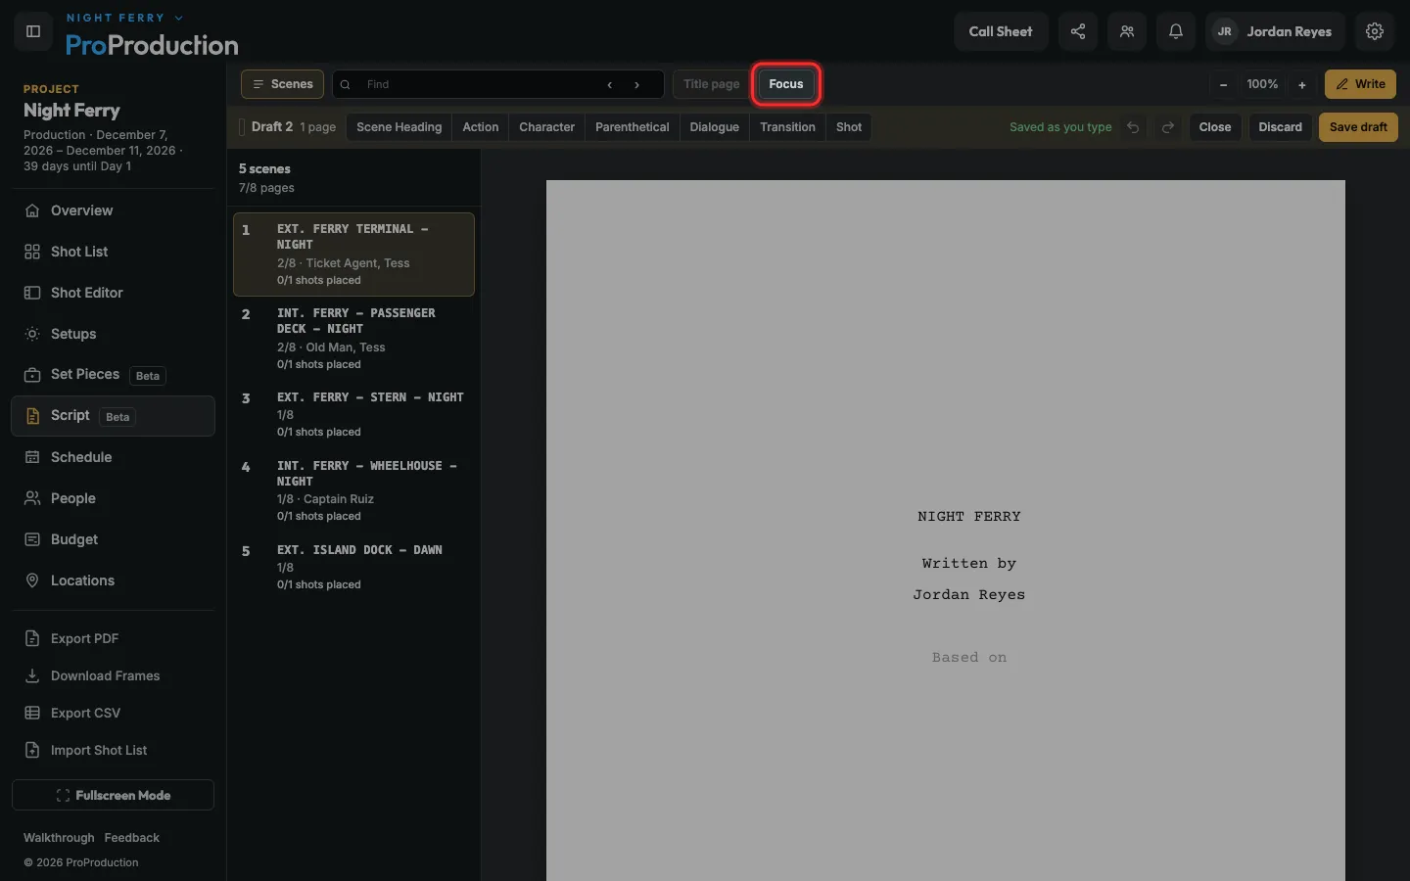Image resolution: width=1410 pixels, height=881 pixels.
Task: Open the Budget page
Action: [x=114, y=539]
